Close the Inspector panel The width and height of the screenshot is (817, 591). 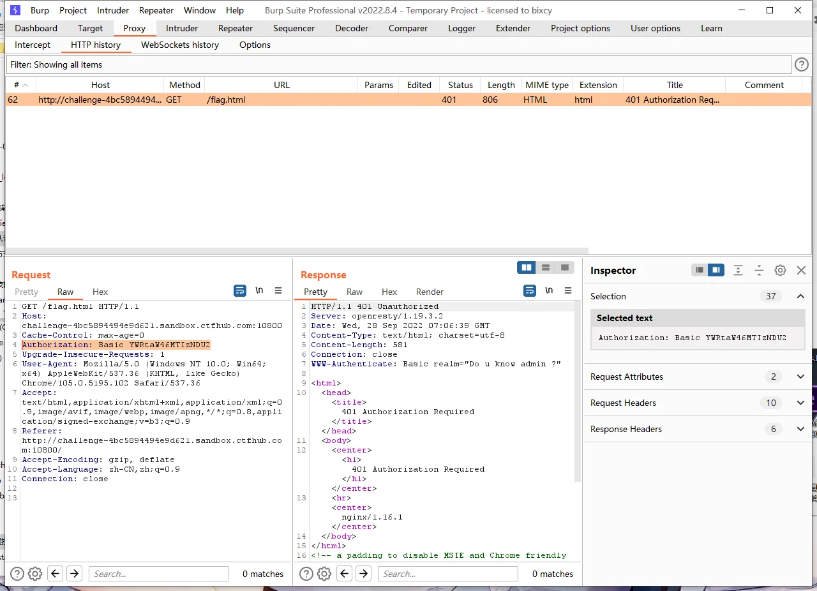(x=801, y=271)
